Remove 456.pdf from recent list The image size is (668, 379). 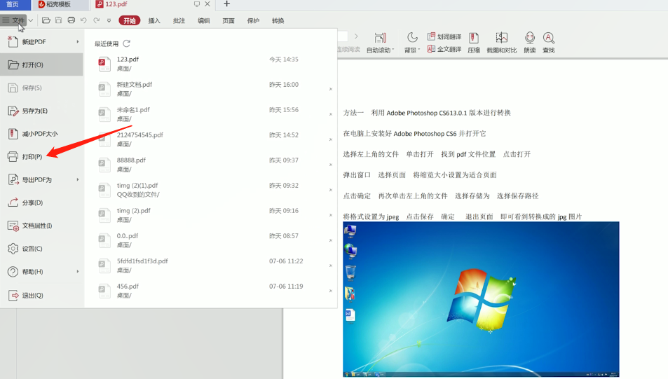(331, 291)
